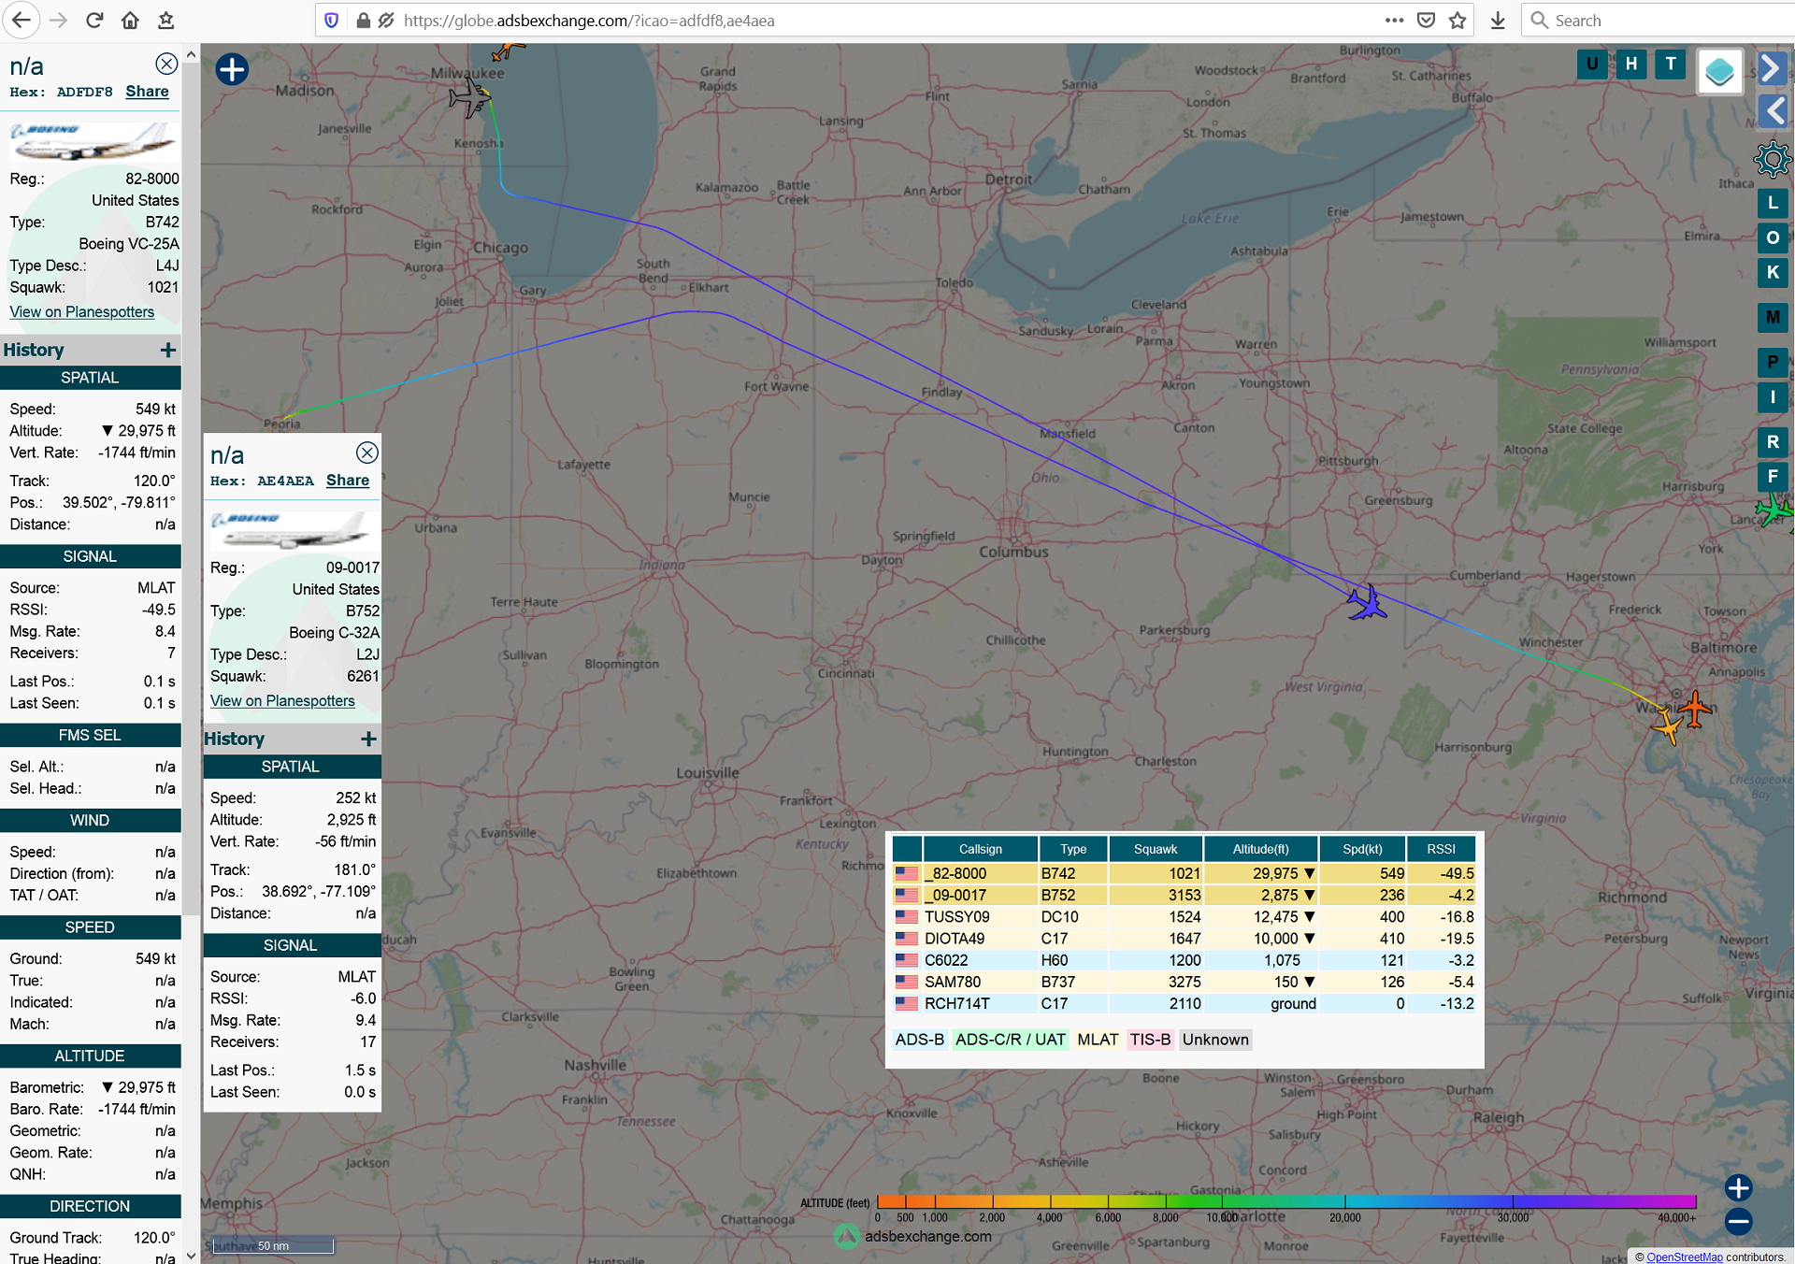Image resolution: width=1795 pixels, height=1264 pixels.
Task: Select the green aircraft near Lancaster
Action: coord(1774,510)
